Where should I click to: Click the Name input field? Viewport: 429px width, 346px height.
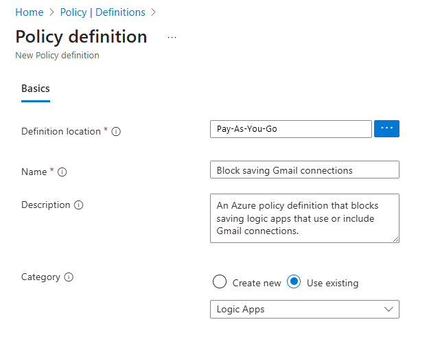pos(304,170)
